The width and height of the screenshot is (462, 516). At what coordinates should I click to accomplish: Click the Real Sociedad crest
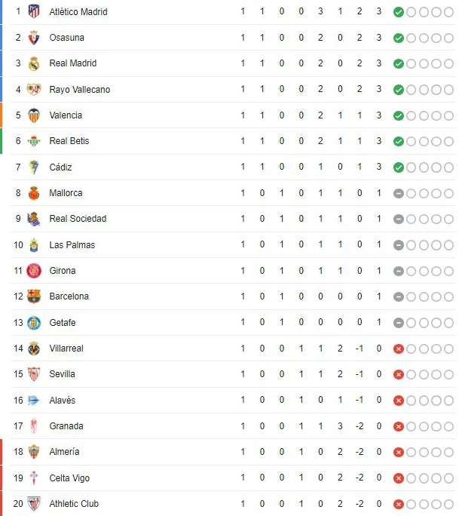pos(34,219)
